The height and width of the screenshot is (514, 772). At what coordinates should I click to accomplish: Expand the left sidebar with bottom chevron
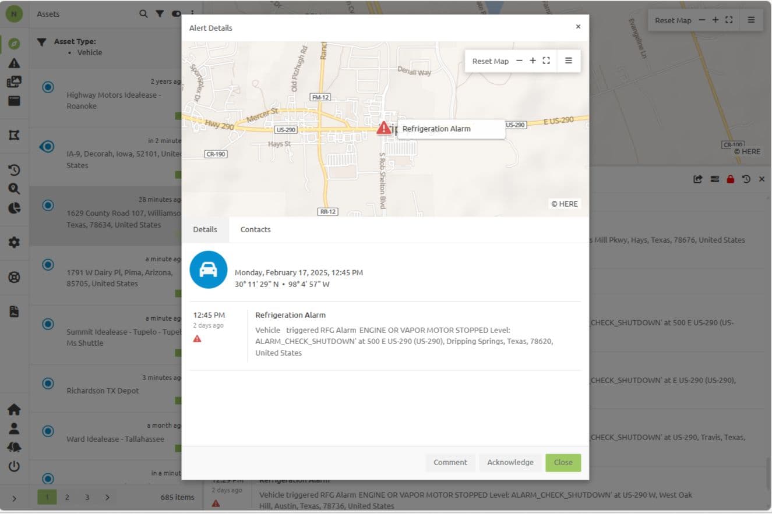14,498
